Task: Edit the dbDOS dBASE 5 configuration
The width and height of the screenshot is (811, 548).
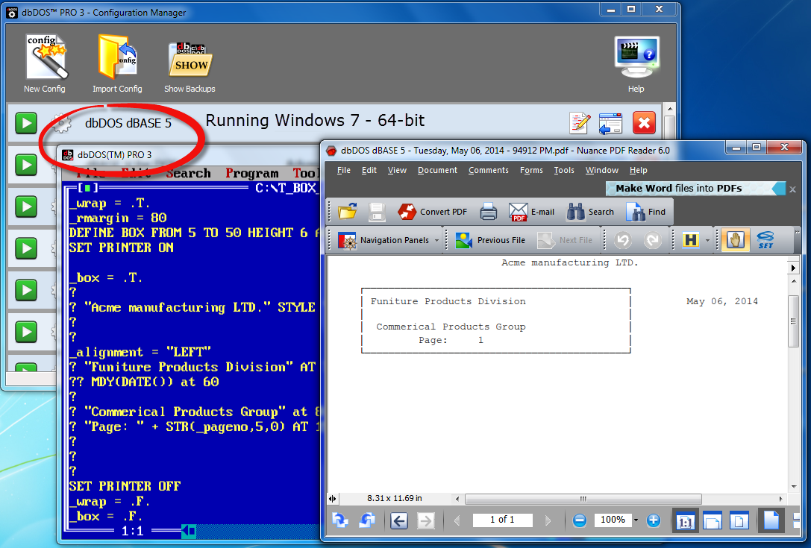Action: (x=580, y=123)
